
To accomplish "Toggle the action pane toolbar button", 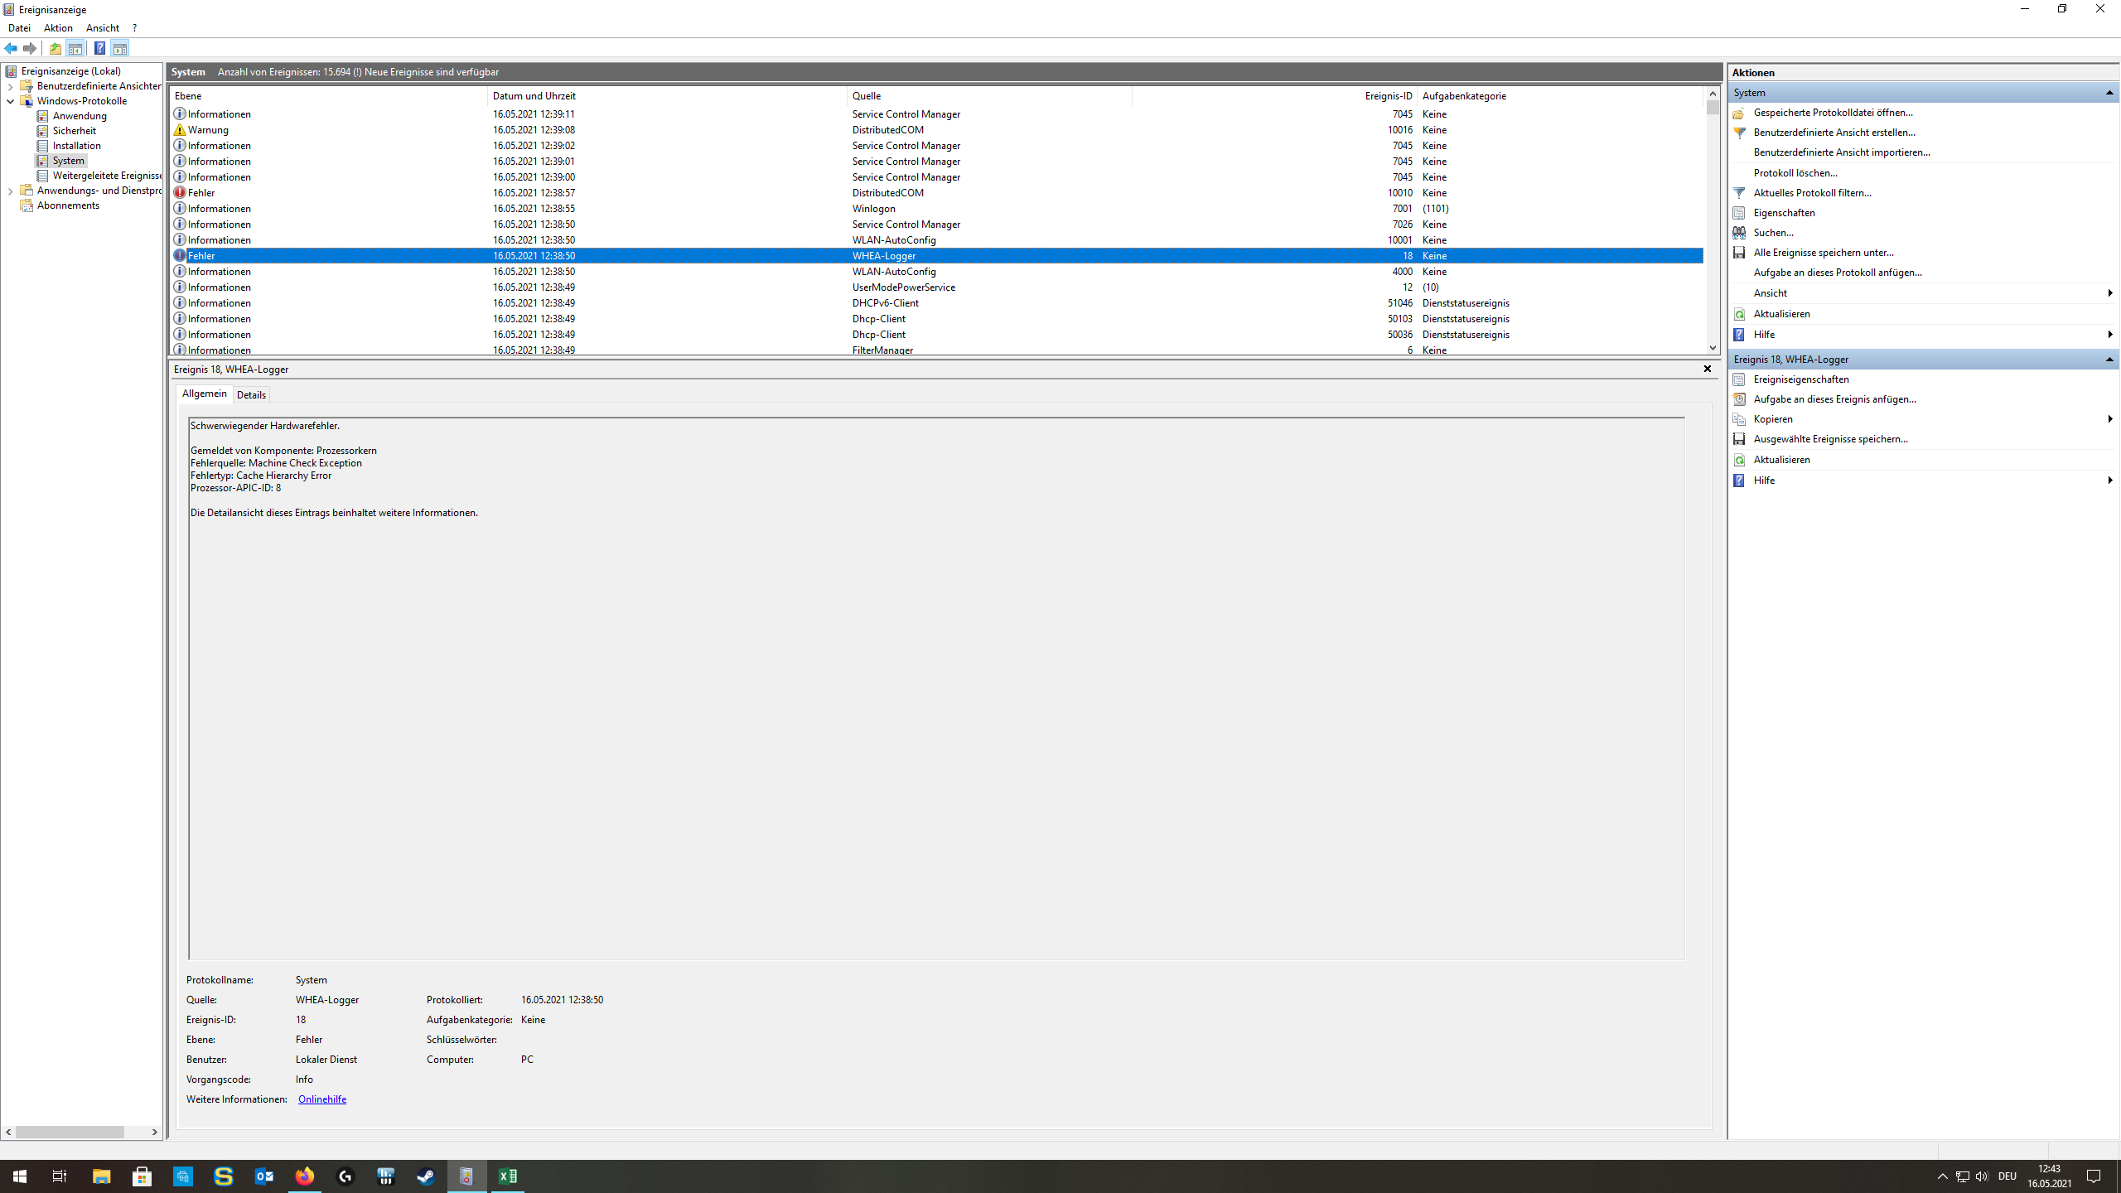I will coord(120,48).
